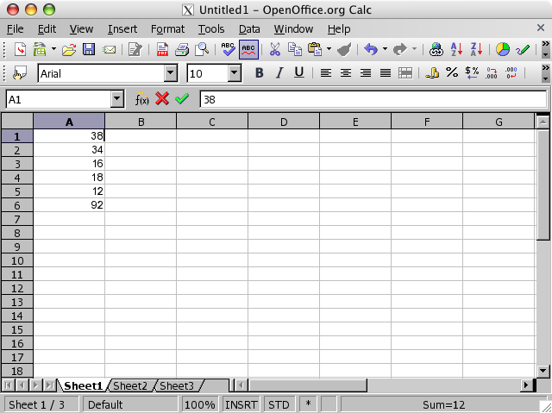Open the Insert Chart icon
552x413 pixels.
tap(502, 50)
